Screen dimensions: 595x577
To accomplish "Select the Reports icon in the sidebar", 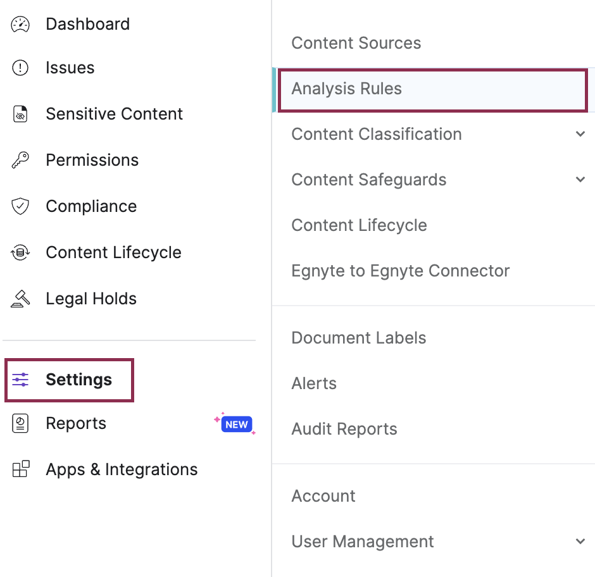I will [x=20, y=423].
